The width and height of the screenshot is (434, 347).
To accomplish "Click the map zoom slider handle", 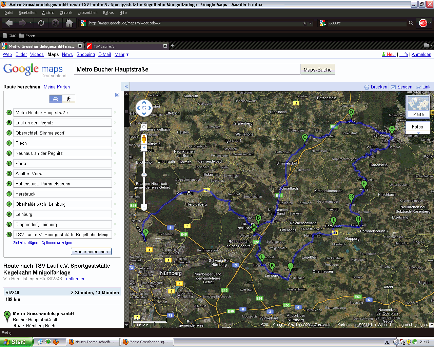I will coord(144,175).
